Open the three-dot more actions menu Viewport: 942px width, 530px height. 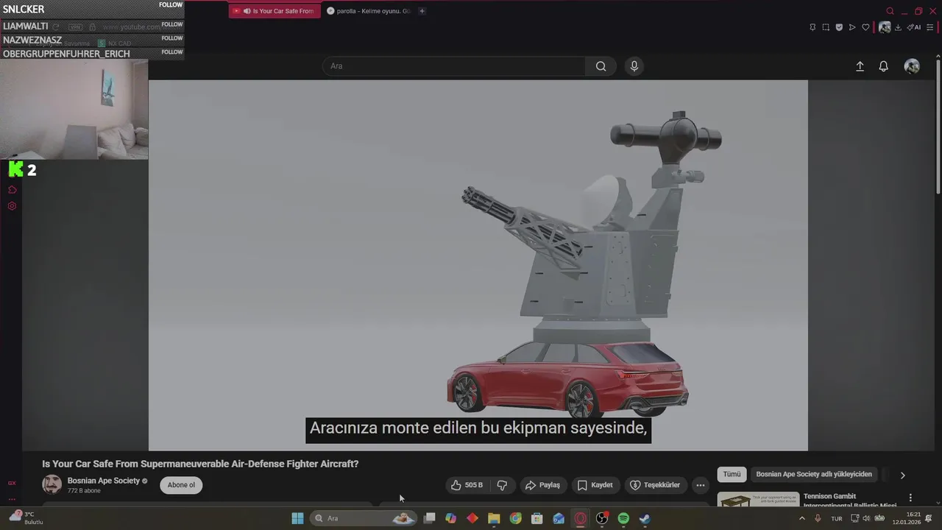click(x=701, y=485)
